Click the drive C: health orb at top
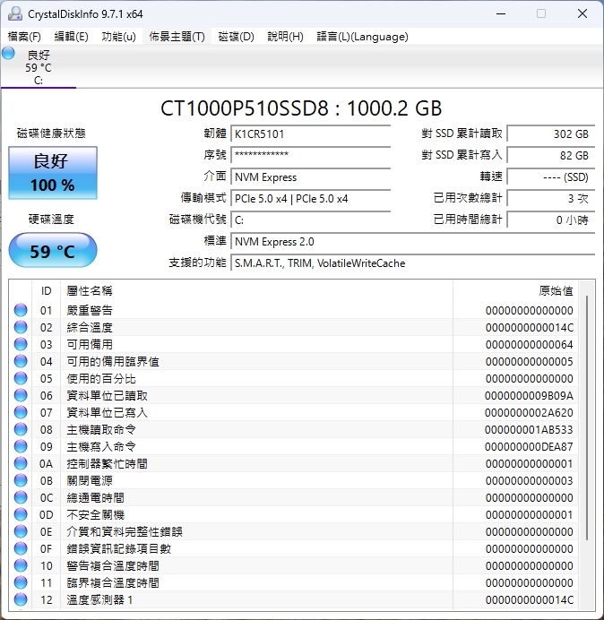 9,54
